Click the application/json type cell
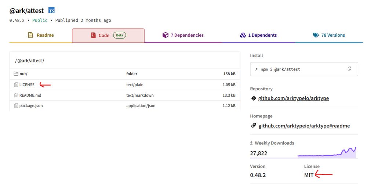This screenshot has width=367, height=184. tap(141, 105)
